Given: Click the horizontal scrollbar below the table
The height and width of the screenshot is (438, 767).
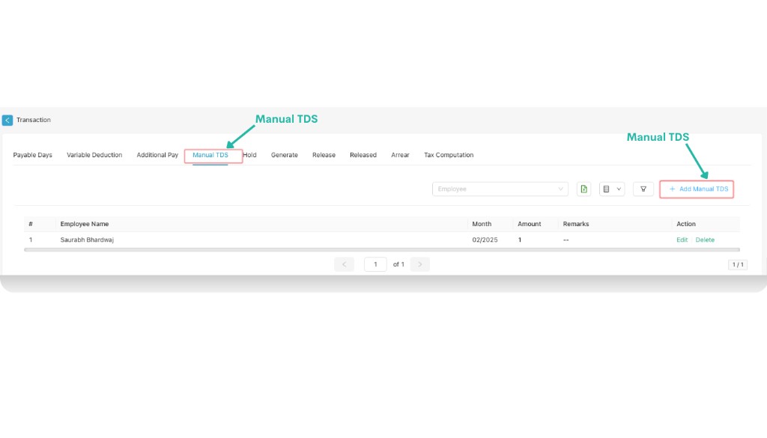Looking at the screenshot, I should click(381, 249).
